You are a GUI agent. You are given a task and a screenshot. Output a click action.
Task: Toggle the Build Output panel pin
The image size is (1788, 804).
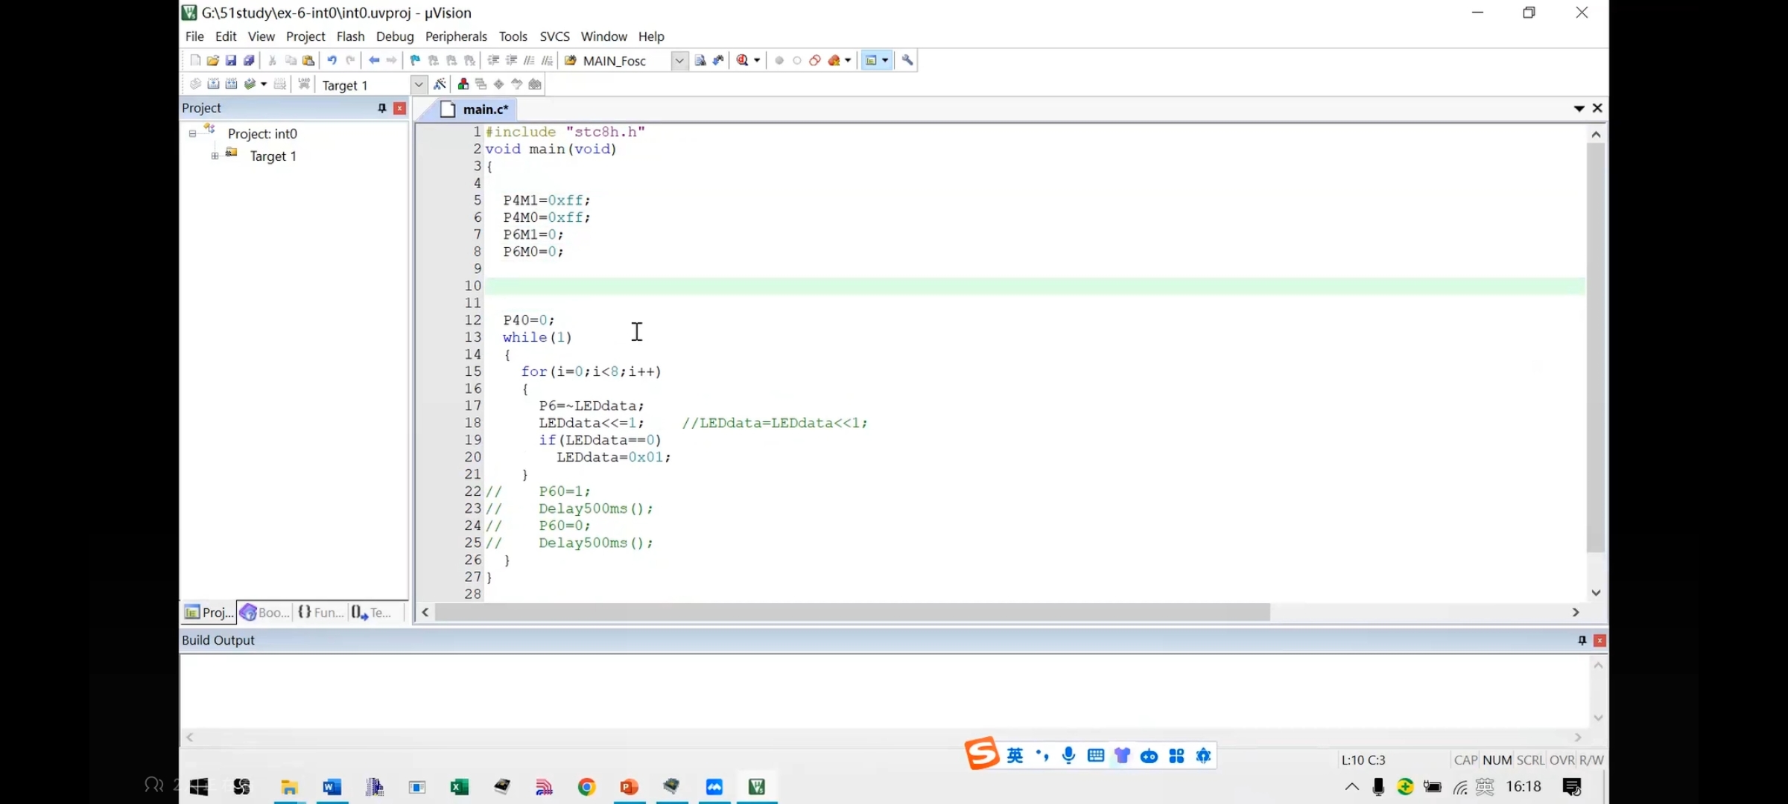pos(1582,640)
